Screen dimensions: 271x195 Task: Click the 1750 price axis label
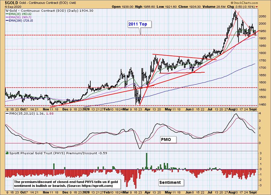[263, 61]
